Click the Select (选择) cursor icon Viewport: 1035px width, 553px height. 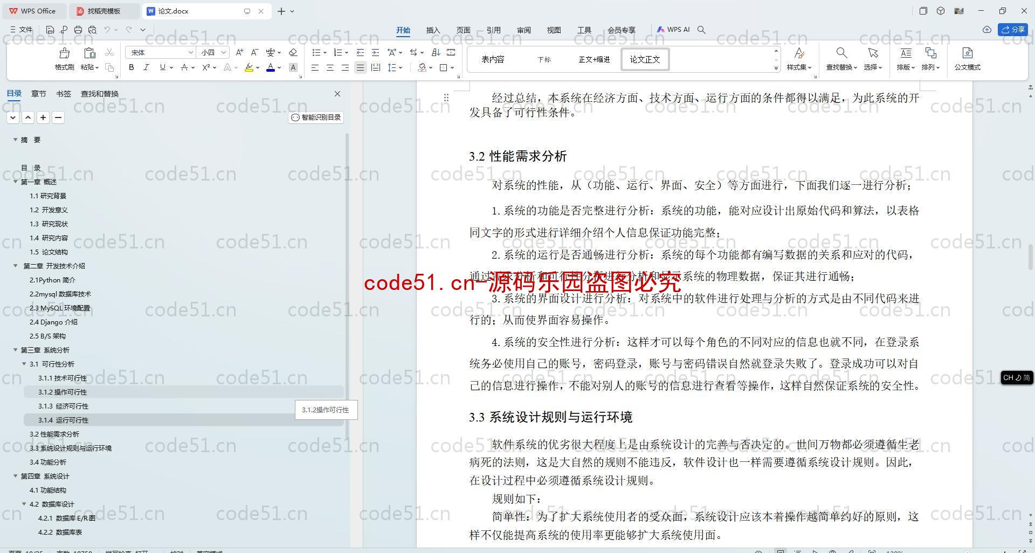pyautogui.click(x=873, y=53)
